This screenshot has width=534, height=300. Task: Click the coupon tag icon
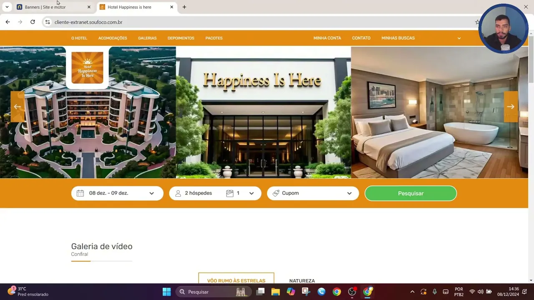pos(276,193)
